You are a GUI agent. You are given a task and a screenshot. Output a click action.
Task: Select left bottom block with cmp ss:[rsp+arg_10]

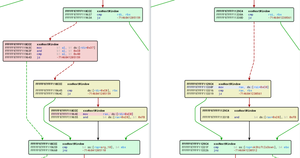click(84, 147)
